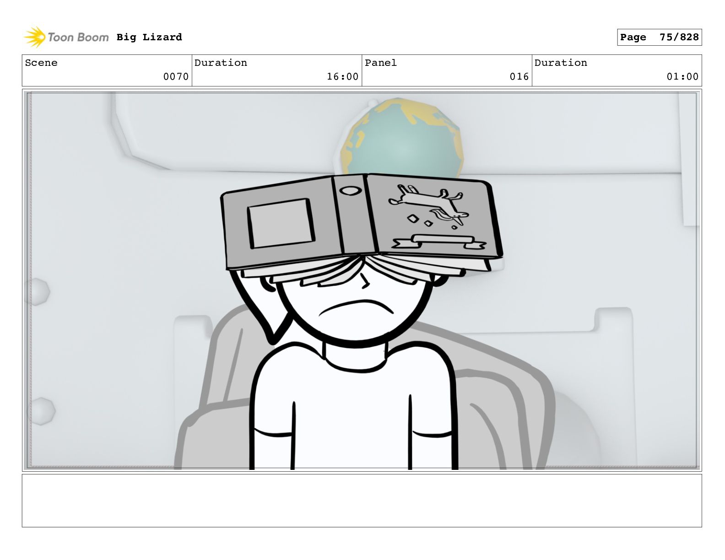
Task: Click the empty notes box below panel
Action: tap(362, 501)
